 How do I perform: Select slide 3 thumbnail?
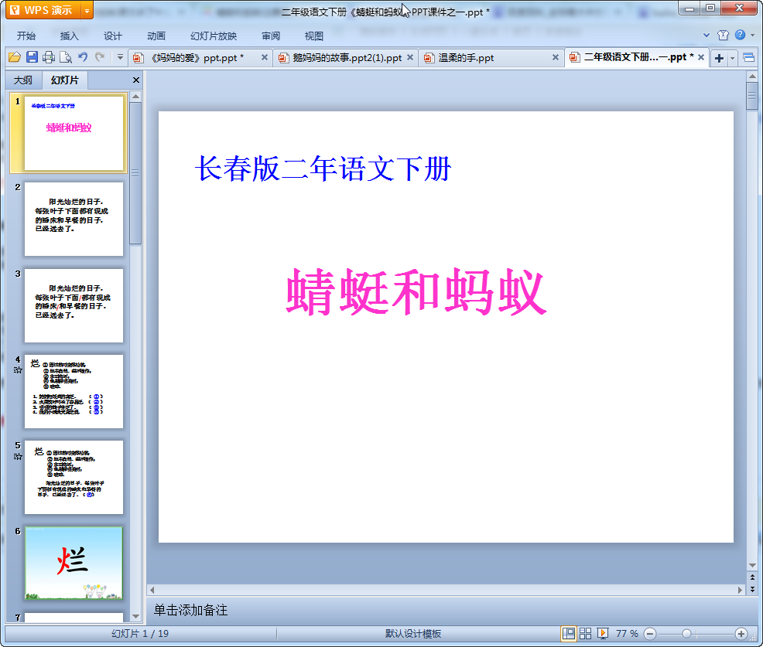point(74,306)
